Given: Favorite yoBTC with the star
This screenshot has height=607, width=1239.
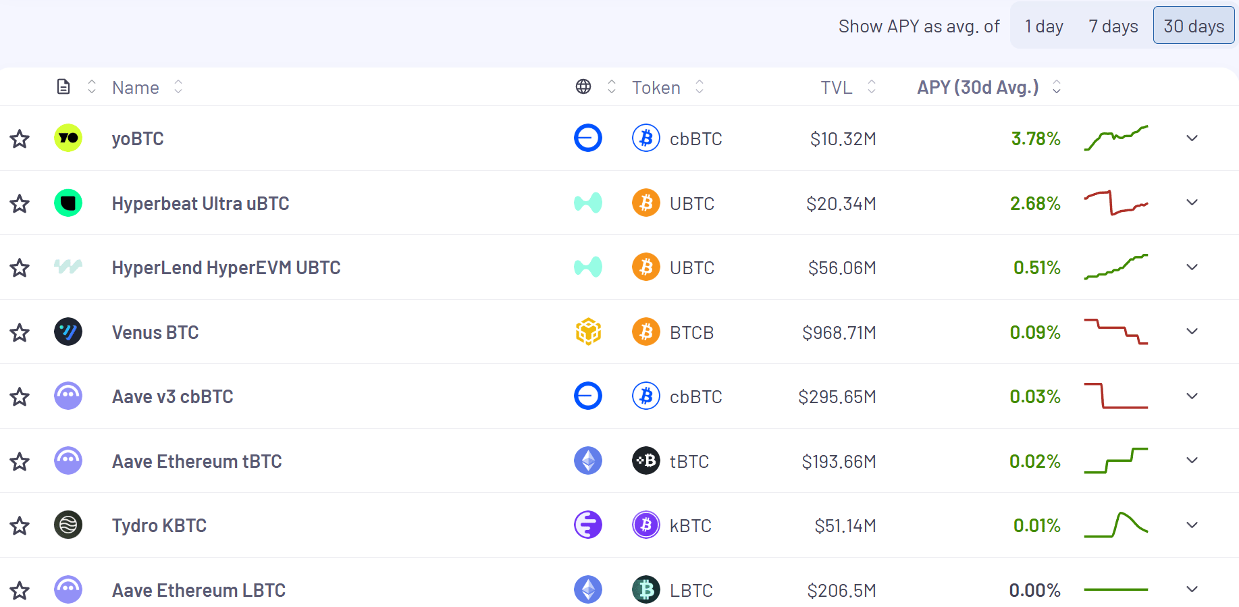Looking at the screenshot, I should (20, 139).
